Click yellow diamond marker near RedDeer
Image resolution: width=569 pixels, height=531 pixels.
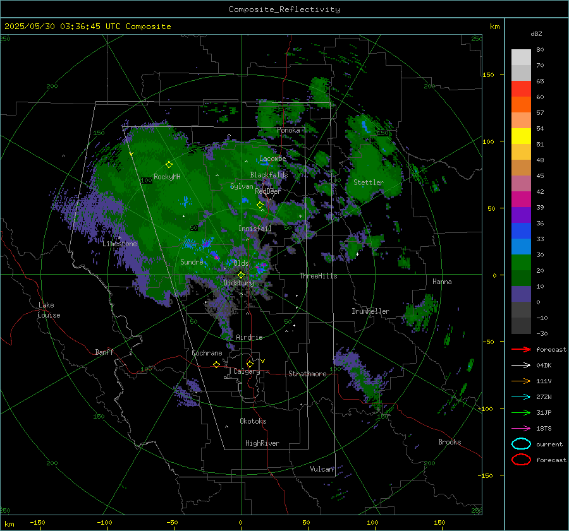tap(260, 205)
